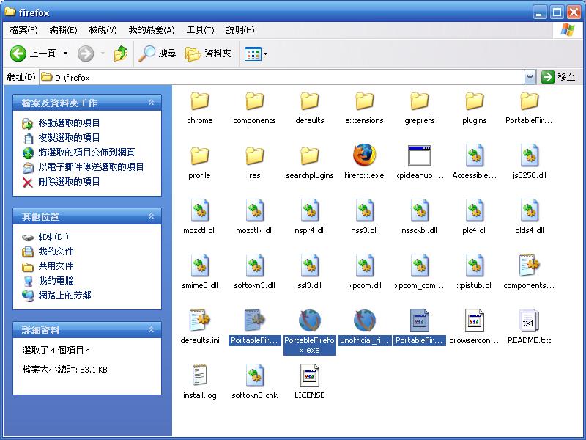Select the defaults.ini file

point(199,321)
